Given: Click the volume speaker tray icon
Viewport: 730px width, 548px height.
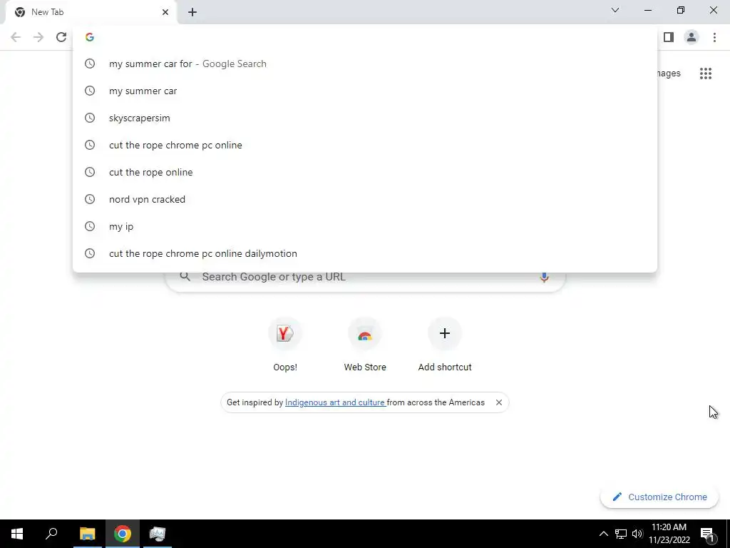Looking at the screenshot, I should tap(637, 534).
